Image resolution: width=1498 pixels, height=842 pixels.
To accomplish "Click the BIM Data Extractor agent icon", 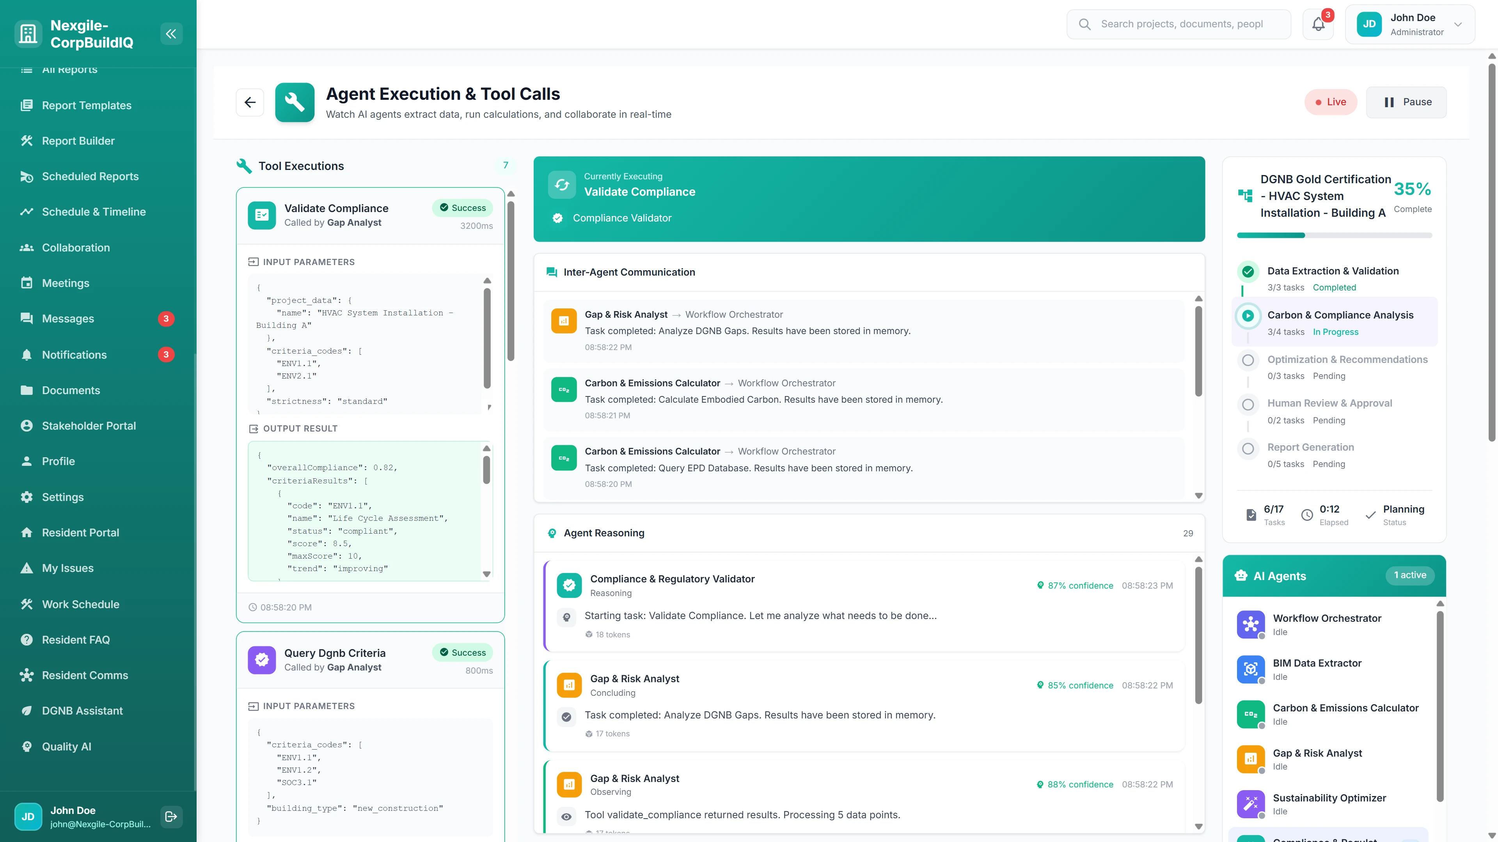I will [1251, 669].
